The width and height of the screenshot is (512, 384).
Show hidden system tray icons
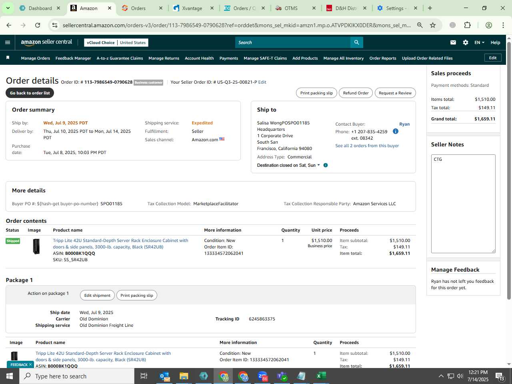[x=441, y=376]
